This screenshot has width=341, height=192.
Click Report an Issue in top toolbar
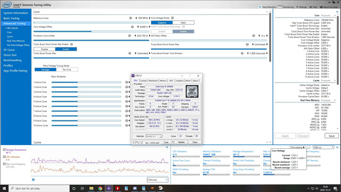[329, 7]
